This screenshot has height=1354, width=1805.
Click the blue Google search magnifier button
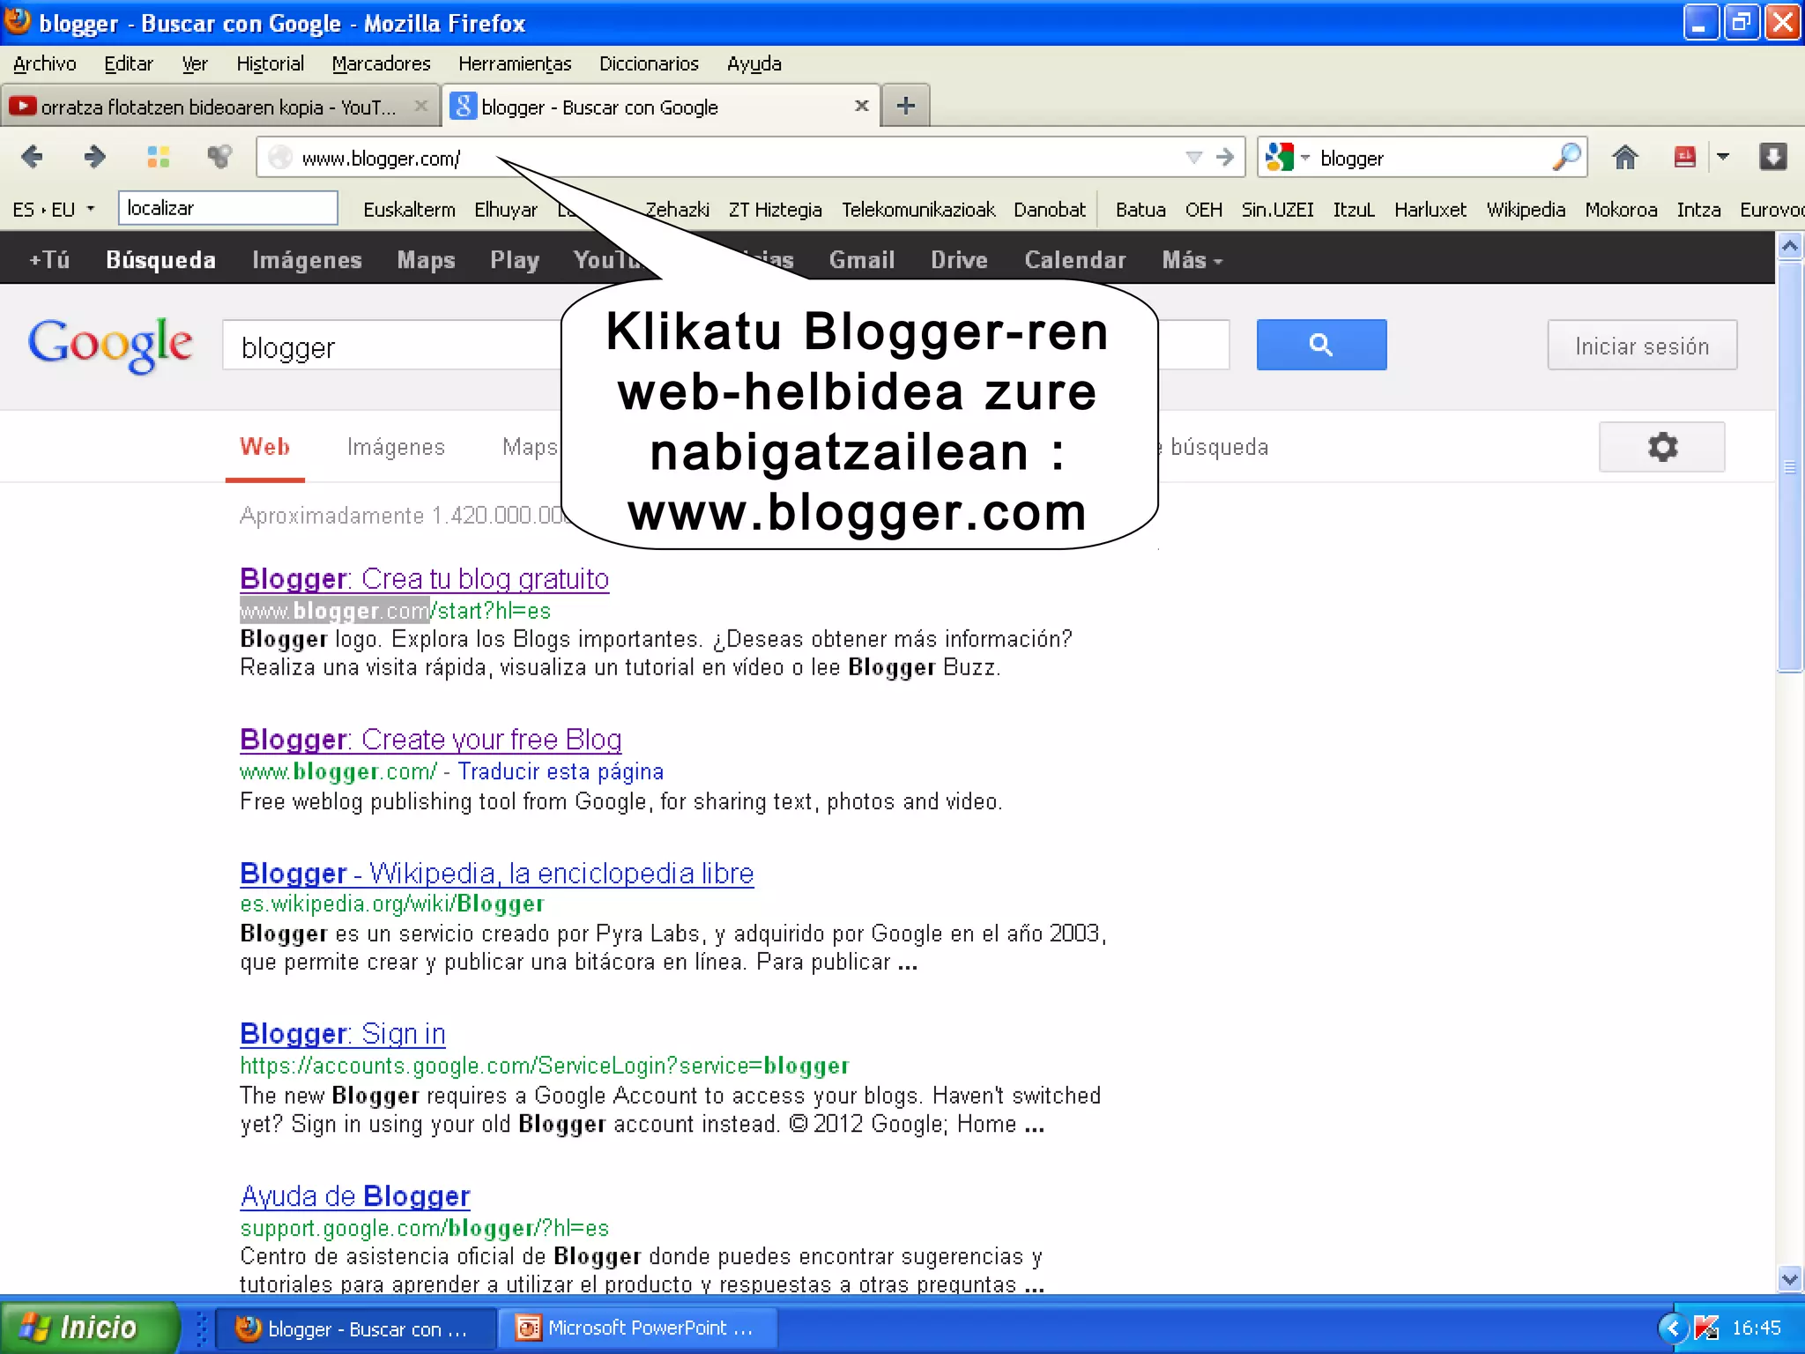pyautogui.click(x=1320, y=345)
